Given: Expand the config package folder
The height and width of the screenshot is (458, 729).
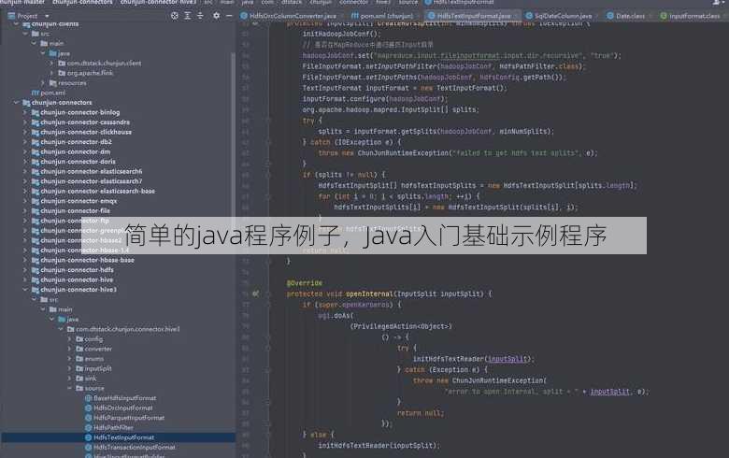Looking at the screenshot, I should 69,339.
